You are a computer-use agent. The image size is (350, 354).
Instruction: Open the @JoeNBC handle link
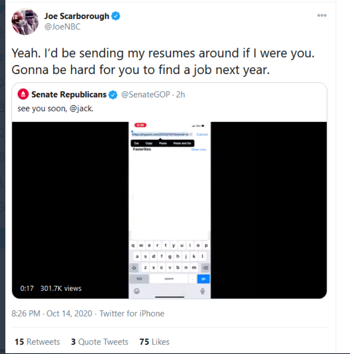tap(62, 27)
